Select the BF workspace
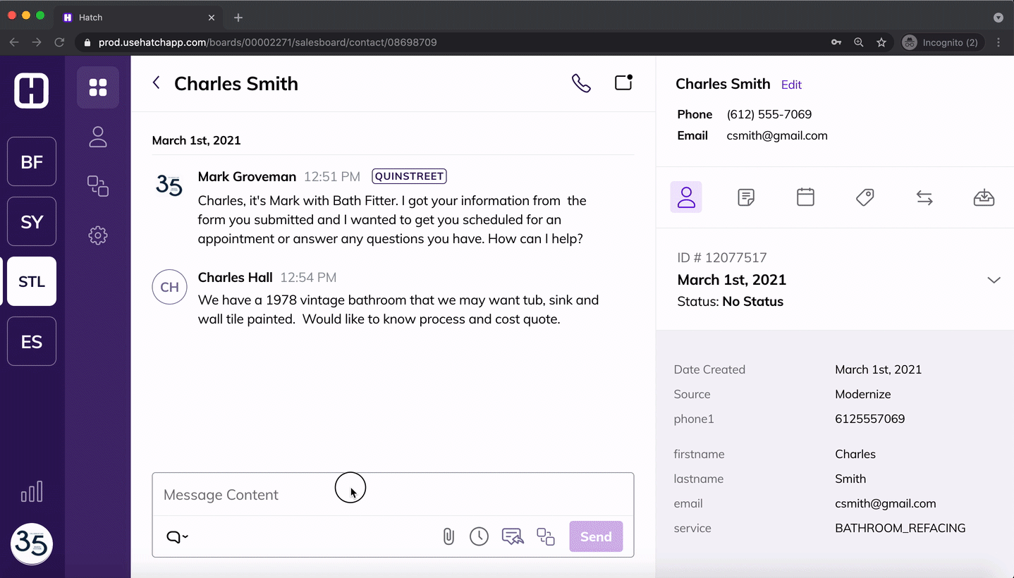 32,162
